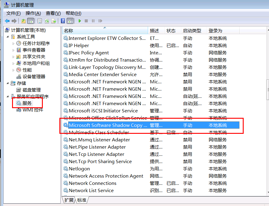The image size is (269, 206).
Task: Expand the 事件查看器 node
Action: (13, 50)
